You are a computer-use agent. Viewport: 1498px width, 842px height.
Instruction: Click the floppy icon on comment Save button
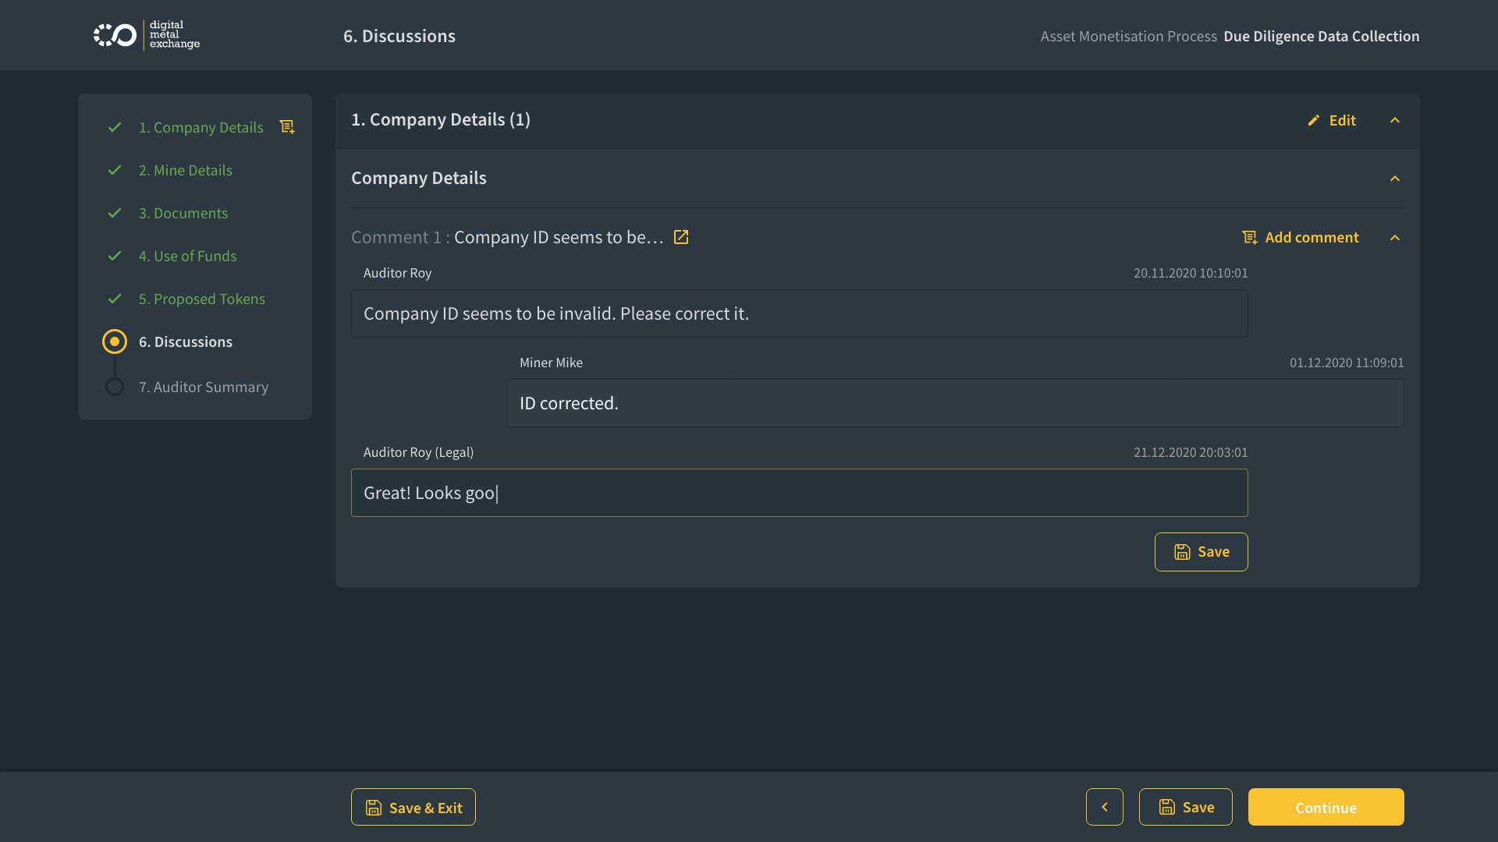1182,552
